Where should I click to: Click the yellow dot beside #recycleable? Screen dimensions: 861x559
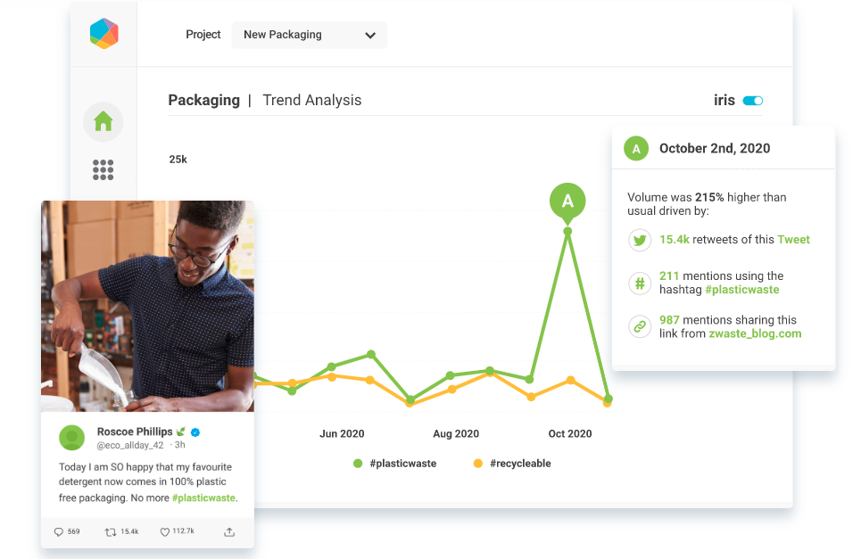coord(477,463)
